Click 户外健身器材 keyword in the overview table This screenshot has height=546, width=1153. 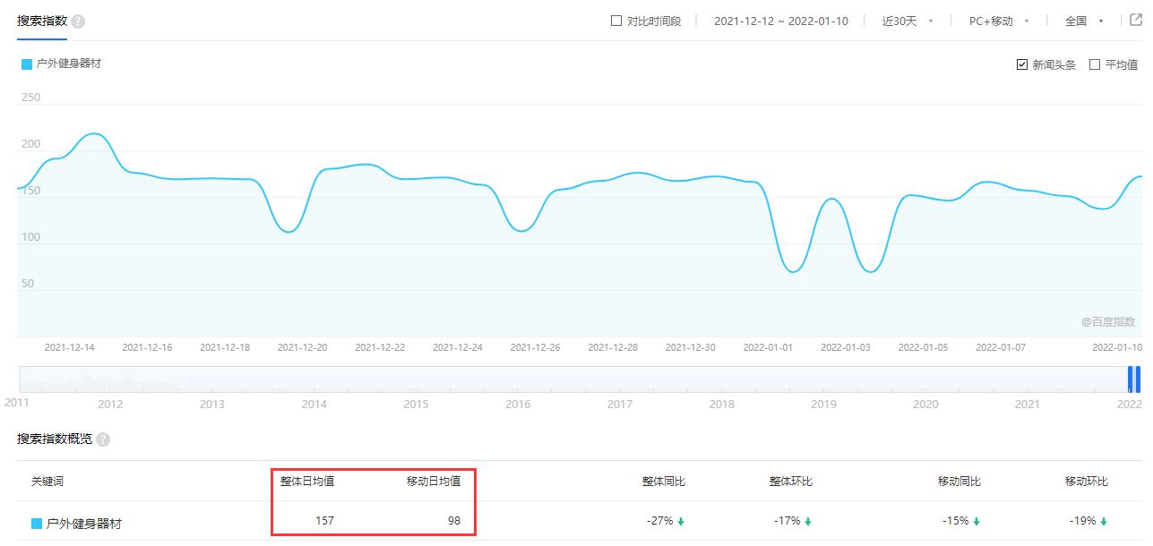point(84,523)
